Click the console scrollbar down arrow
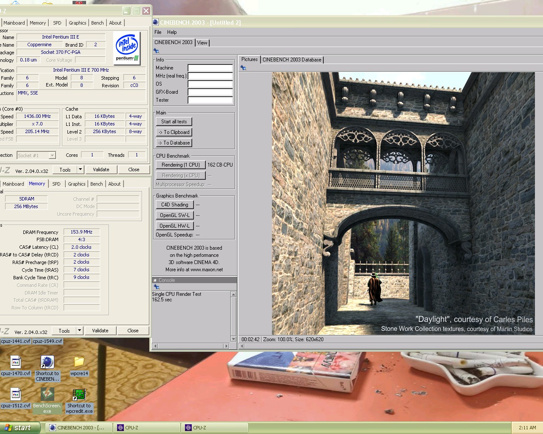The image size is (543, 434). [233, 339]
